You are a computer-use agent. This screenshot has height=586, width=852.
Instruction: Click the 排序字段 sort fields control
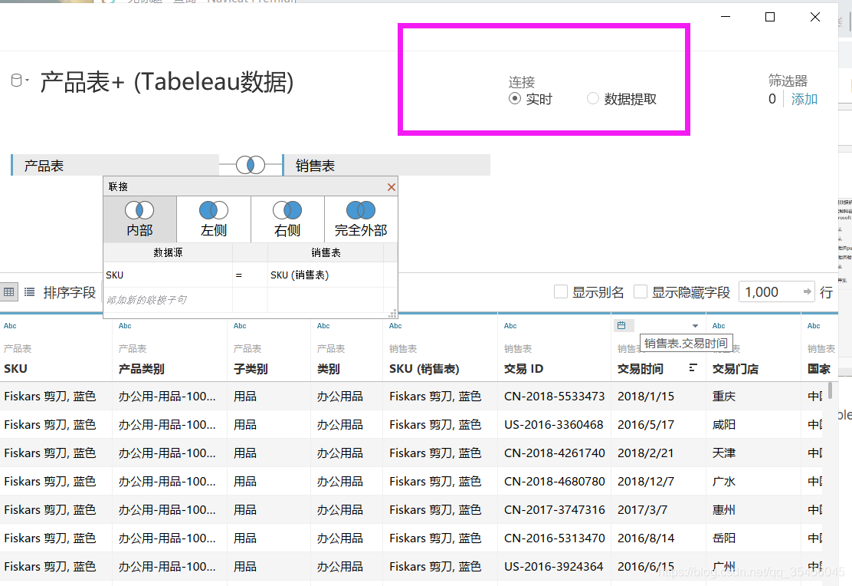coord(70,292)
